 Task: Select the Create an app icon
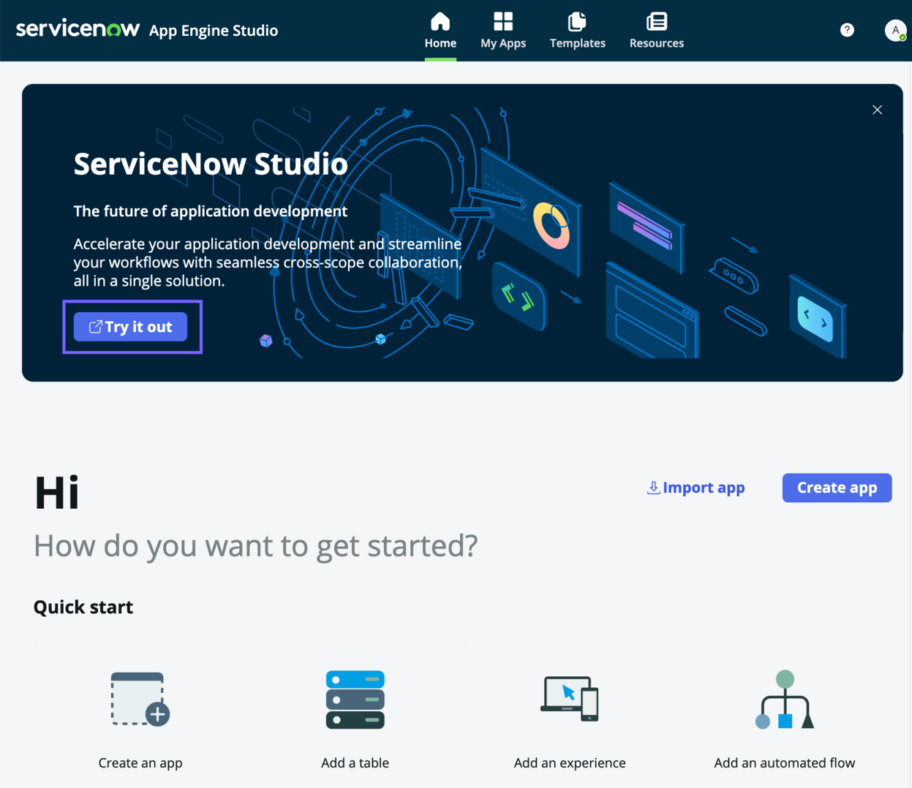(x=140, y=700)
